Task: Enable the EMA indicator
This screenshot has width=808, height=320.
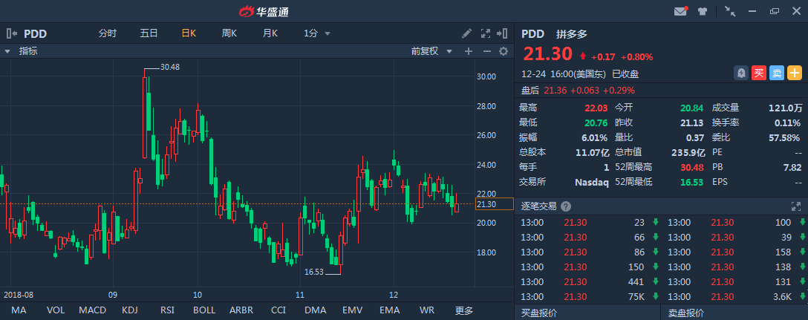Action: pos(390,310)
